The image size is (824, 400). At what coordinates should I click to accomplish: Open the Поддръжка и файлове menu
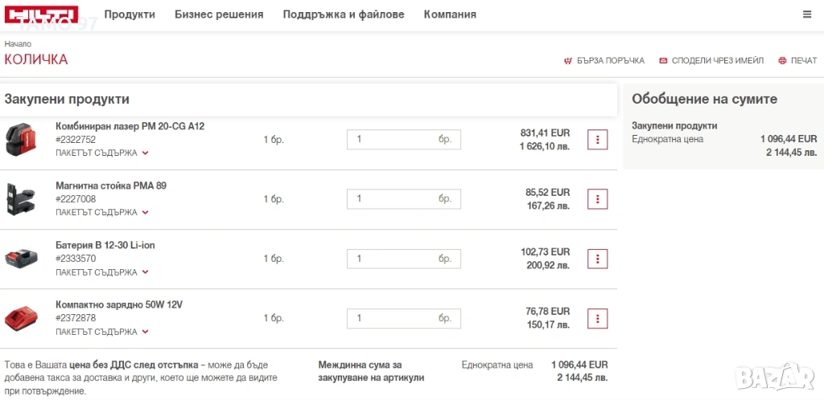click(x=344, y=14)
